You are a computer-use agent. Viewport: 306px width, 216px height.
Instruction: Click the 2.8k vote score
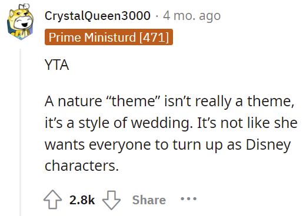point(82,200)
